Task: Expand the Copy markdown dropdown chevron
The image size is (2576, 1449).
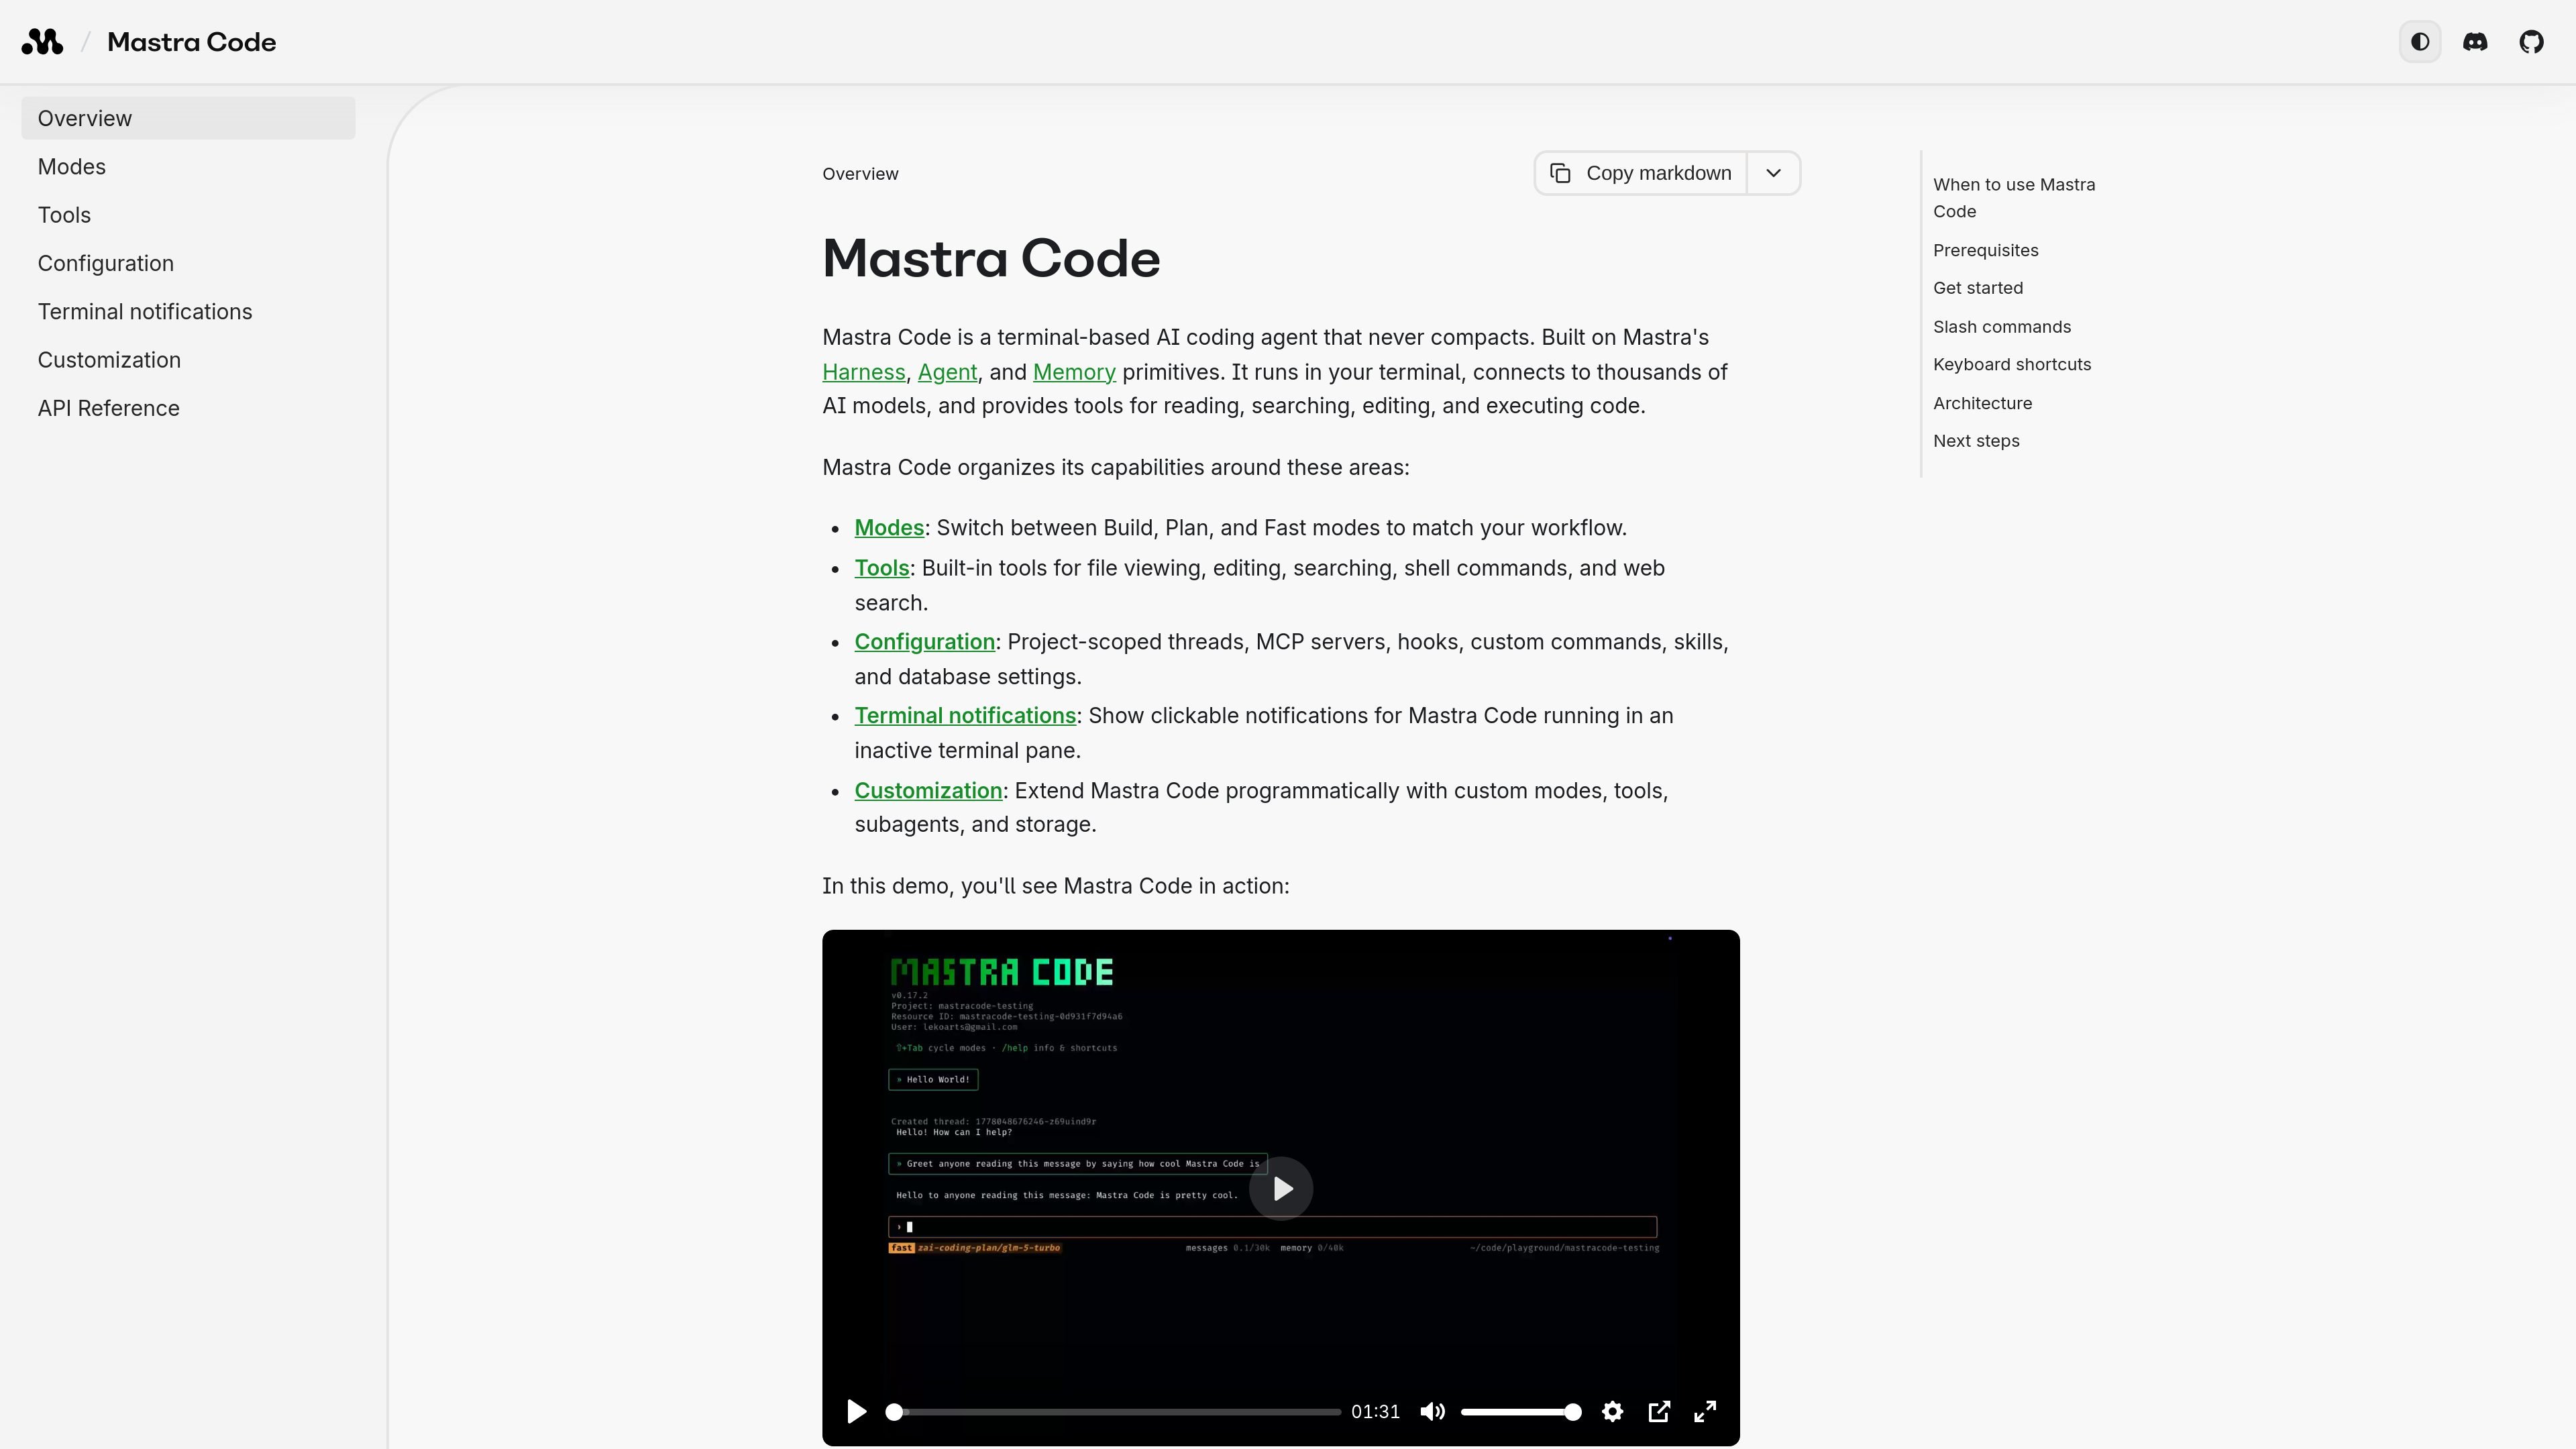Action: point(1773,173)
